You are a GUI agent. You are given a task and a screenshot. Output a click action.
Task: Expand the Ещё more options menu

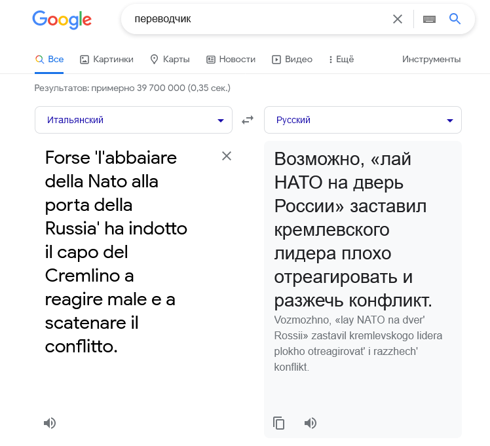(341, 59)
